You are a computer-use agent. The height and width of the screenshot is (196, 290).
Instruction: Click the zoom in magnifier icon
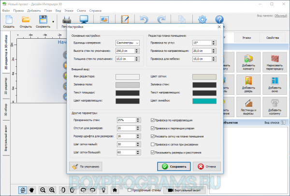pos(52,190)
